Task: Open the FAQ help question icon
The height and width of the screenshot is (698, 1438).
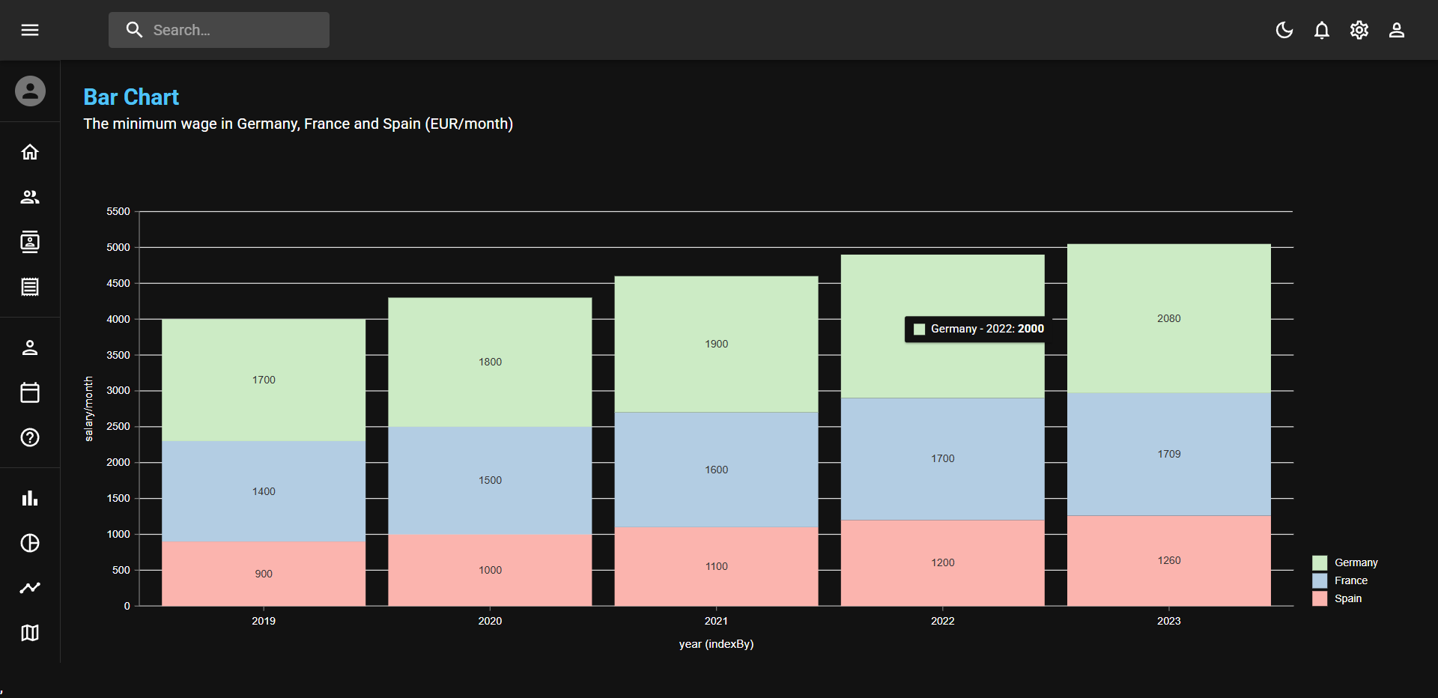Action: (x=30, y=437)
